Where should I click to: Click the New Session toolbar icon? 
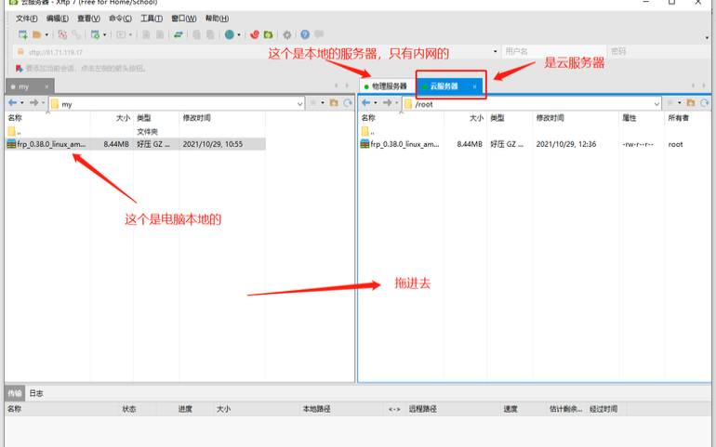tap(22, 34)
